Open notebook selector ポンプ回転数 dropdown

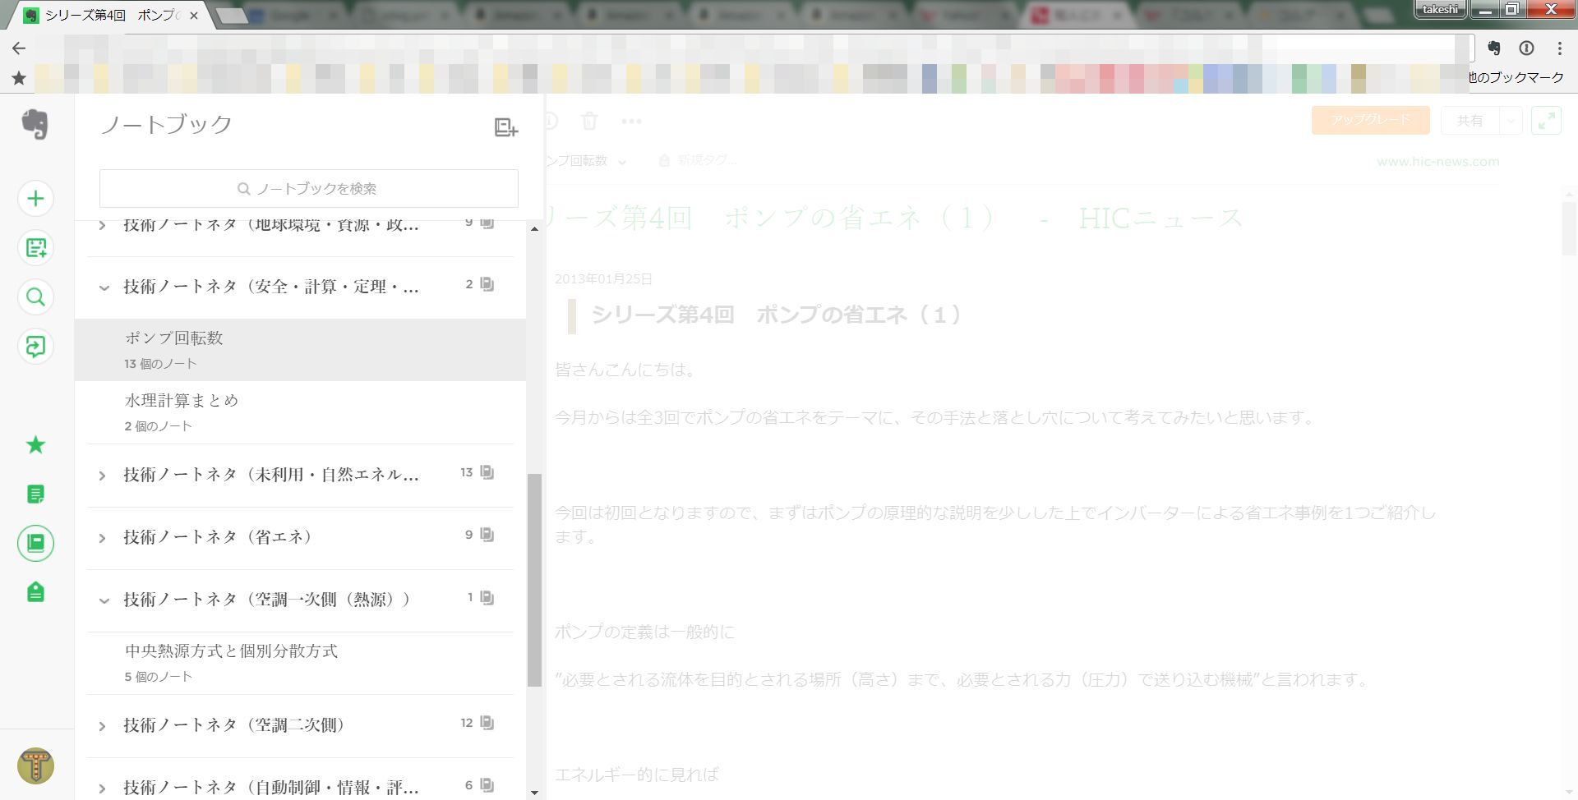[585, 161]
